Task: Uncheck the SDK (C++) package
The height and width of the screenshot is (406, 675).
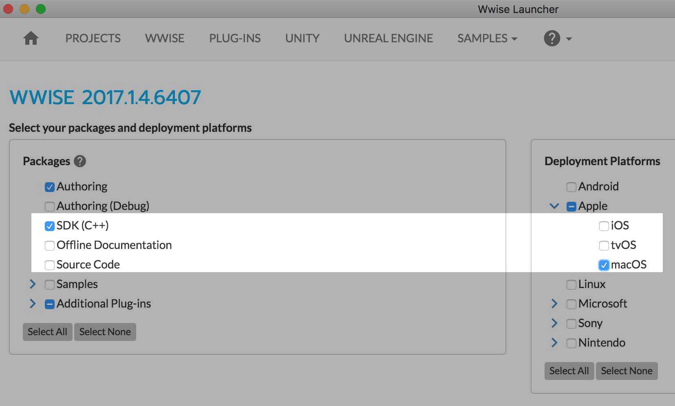Action: tap(50, 226)
